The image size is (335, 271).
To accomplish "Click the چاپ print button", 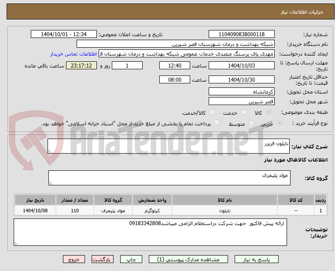I will point(131,259).
